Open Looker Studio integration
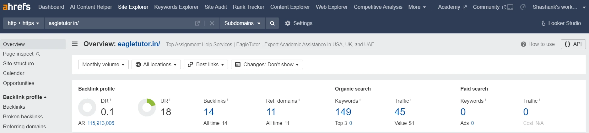 561,23
